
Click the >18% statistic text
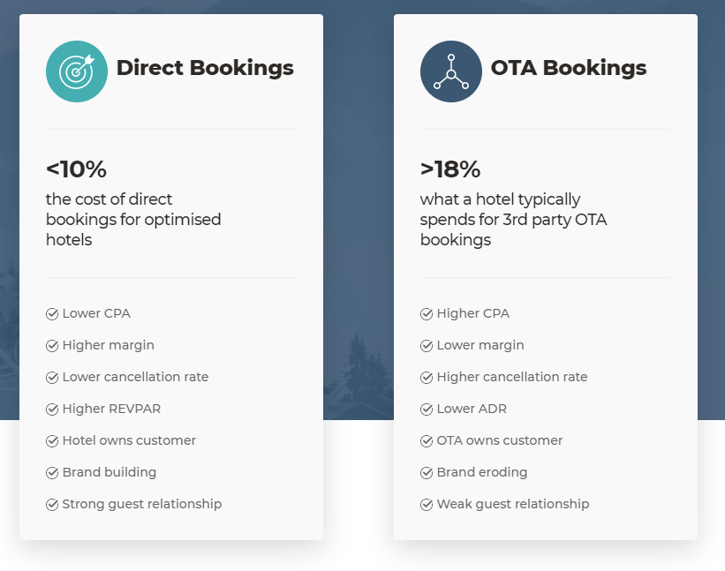449,169
